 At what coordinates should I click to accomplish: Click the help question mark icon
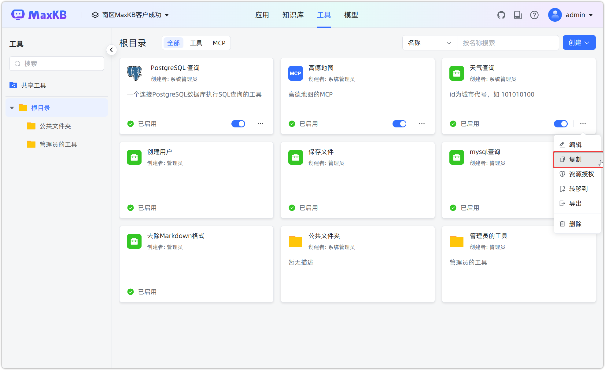(534, 15)
